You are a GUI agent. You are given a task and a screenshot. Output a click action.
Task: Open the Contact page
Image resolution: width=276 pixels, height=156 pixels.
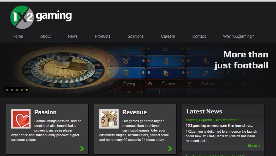tap(199, 36)
